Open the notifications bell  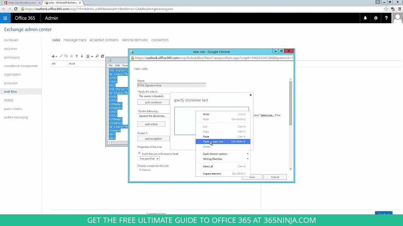[x=365, y=18]
